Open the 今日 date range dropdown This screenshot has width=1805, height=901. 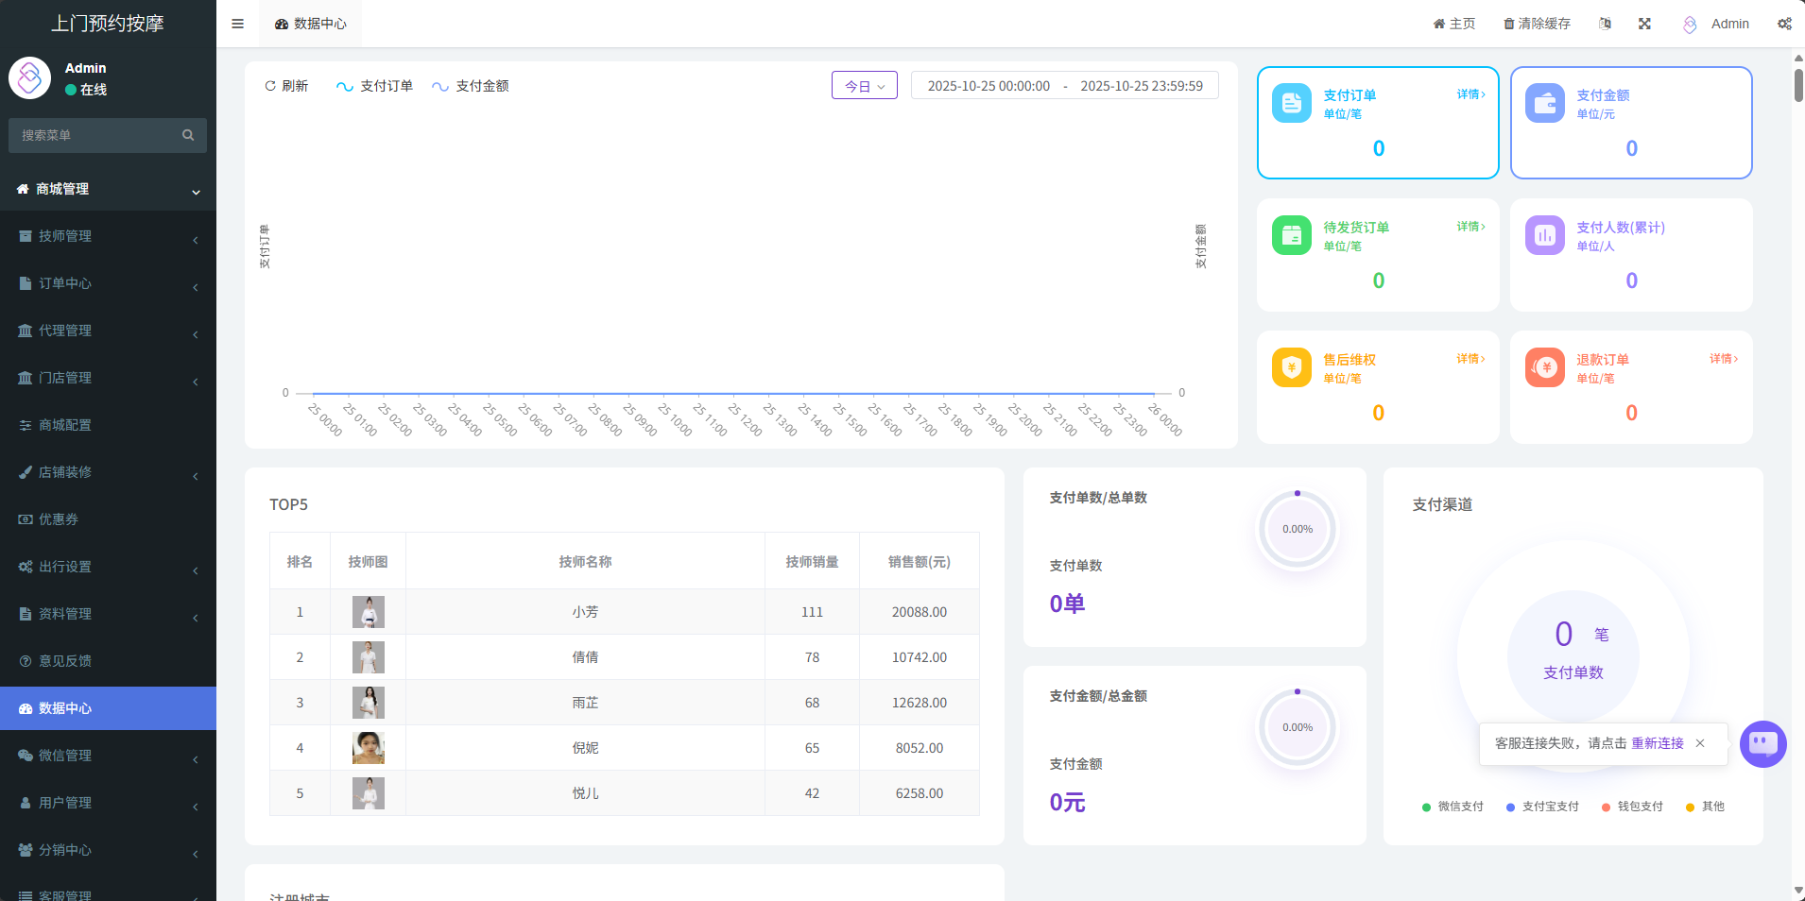coord(864,86)
